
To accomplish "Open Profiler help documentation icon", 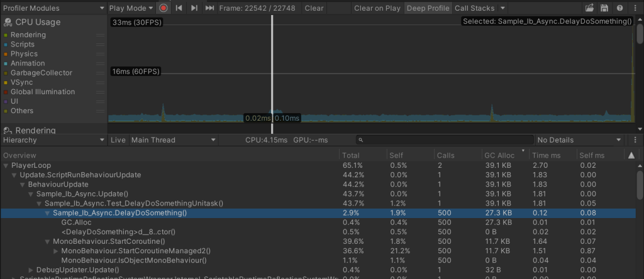I will tap(620, 8).
